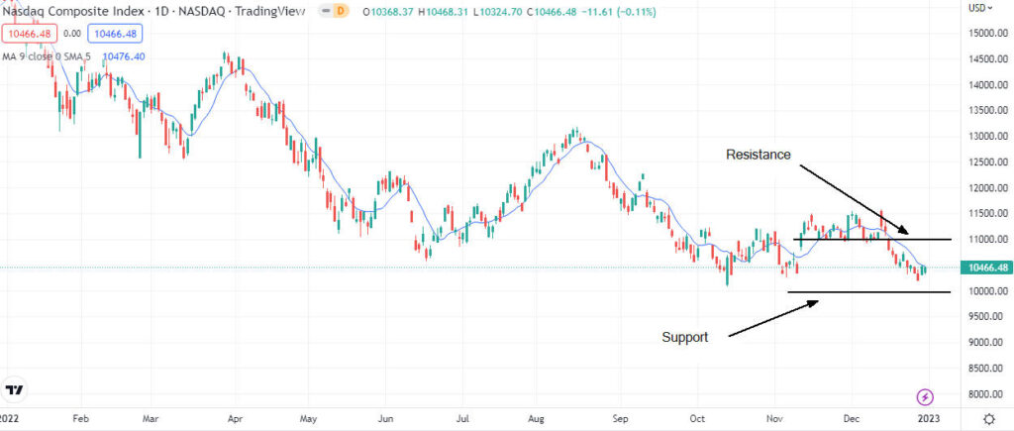Click the purple lightning bolt icon

(926, 396)
